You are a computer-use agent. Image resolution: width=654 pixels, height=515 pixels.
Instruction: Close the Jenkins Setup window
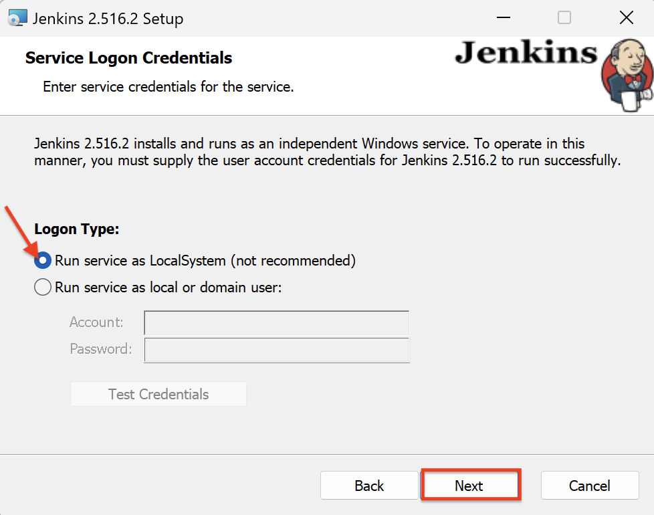pyautogui.click(x=626, y=18)
